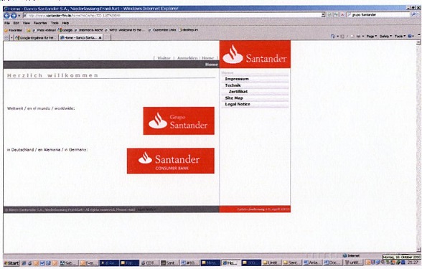Click the browser Forward arrow button

14,15
